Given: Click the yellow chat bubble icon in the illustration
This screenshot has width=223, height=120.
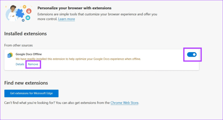Looking at the screenshot, I should (x=24, y=6).
